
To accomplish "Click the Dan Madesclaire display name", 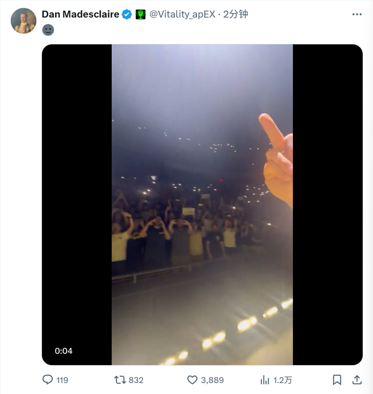I will click(x=81, y=14).
